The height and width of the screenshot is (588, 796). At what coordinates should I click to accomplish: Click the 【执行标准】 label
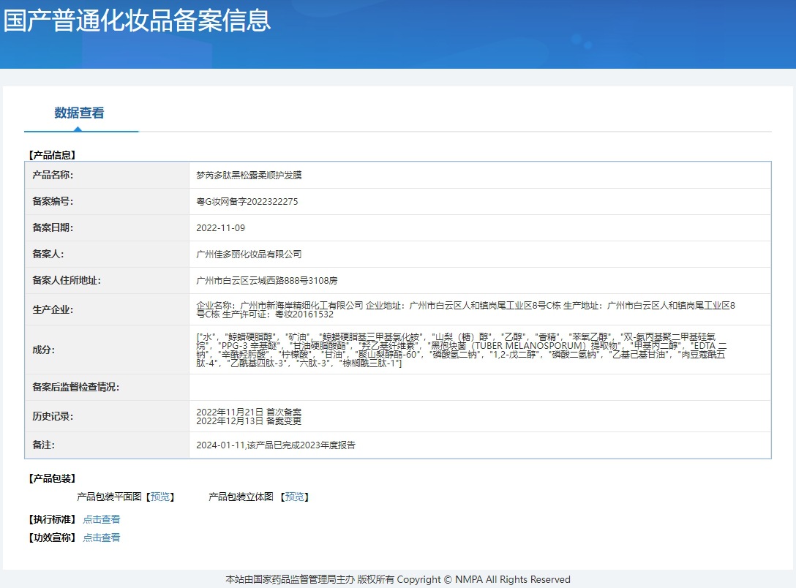tap(52, 519)
